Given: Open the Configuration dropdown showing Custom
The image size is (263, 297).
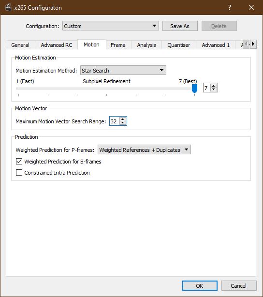Looking at the screenshot, I should [x=111, y=26].
